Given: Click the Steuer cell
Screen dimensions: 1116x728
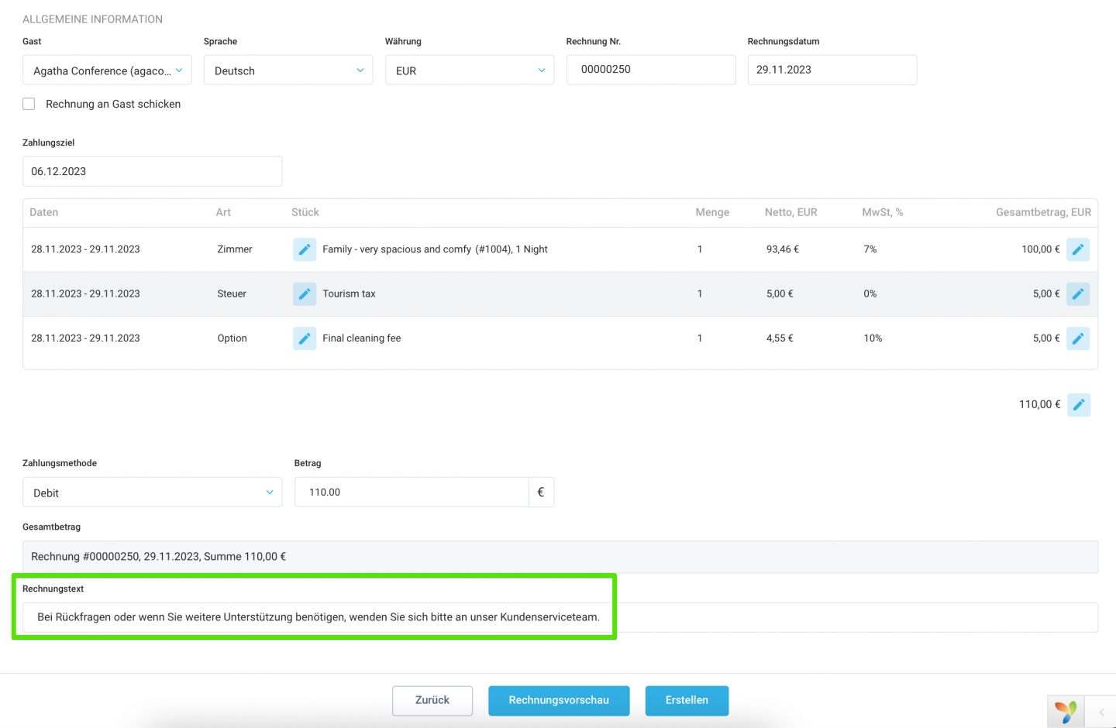Looking at the screenshot, I should click(x=232, y=294).
